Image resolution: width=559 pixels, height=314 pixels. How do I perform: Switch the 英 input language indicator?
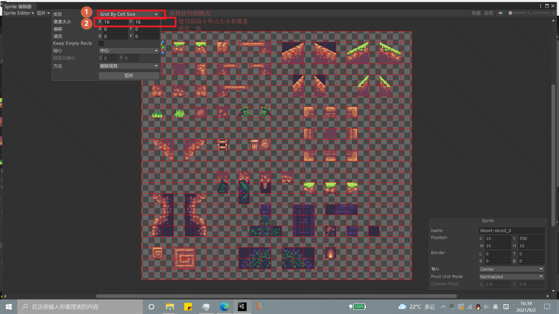click(496, 307)
